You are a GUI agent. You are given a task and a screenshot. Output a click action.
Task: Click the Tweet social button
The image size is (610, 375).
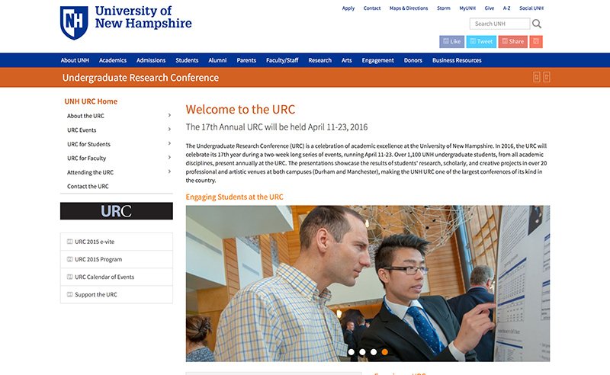click(481, 42)
